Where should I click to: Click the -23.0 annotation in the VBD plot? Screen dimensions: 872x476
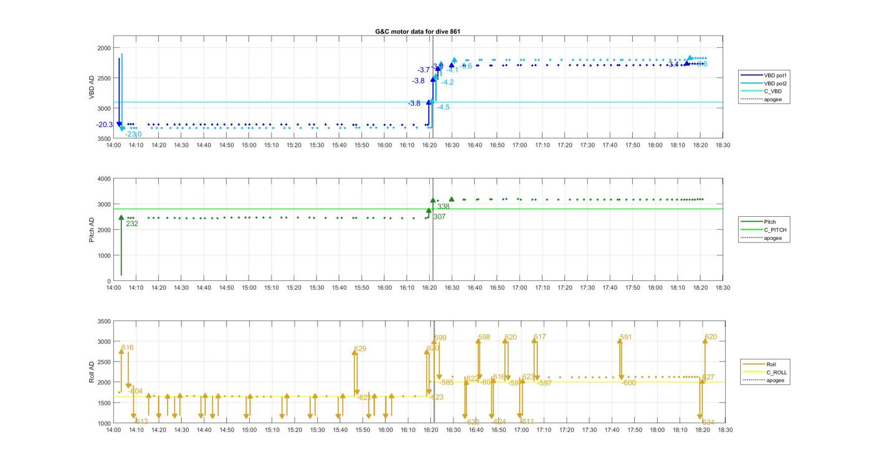133,134
